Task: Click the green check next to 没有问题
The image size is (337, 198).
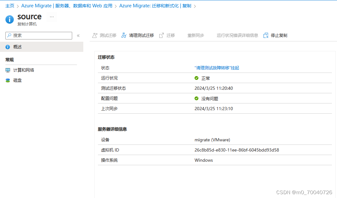Action: pos(196,98)
